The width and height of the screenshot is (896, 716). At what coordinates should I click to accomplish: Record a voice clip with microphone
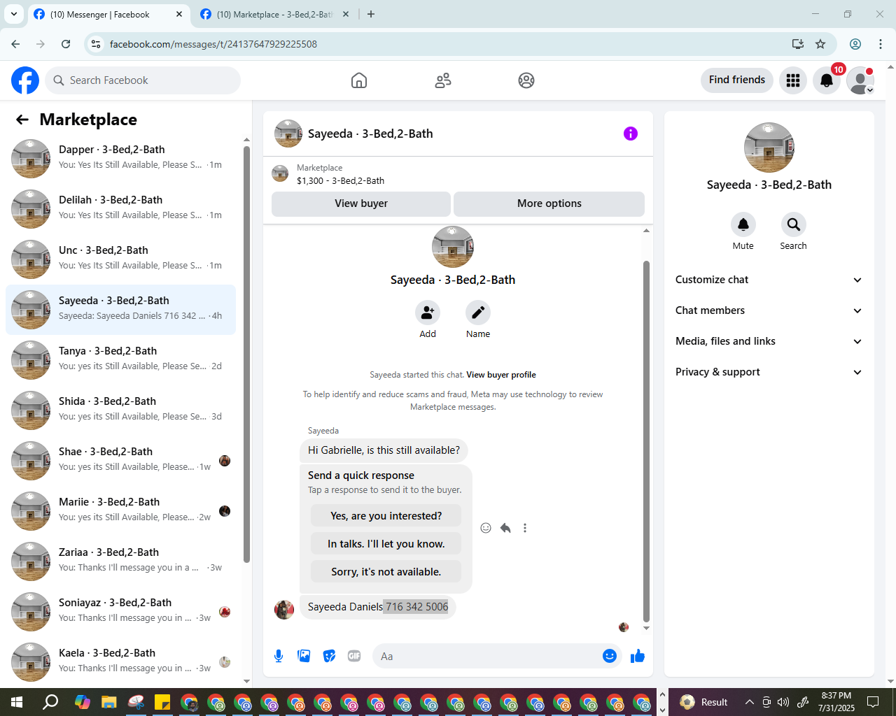coord(279,656)
